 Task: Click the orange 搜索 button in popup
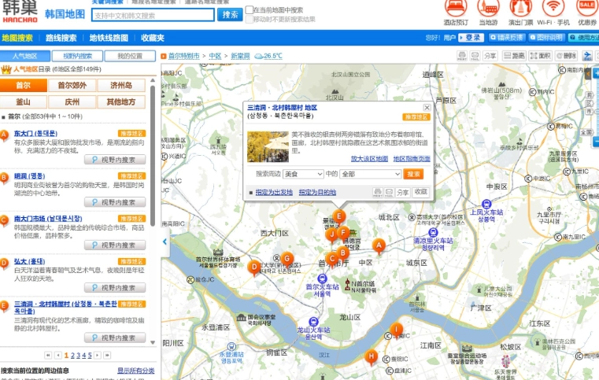pos(413,174)
